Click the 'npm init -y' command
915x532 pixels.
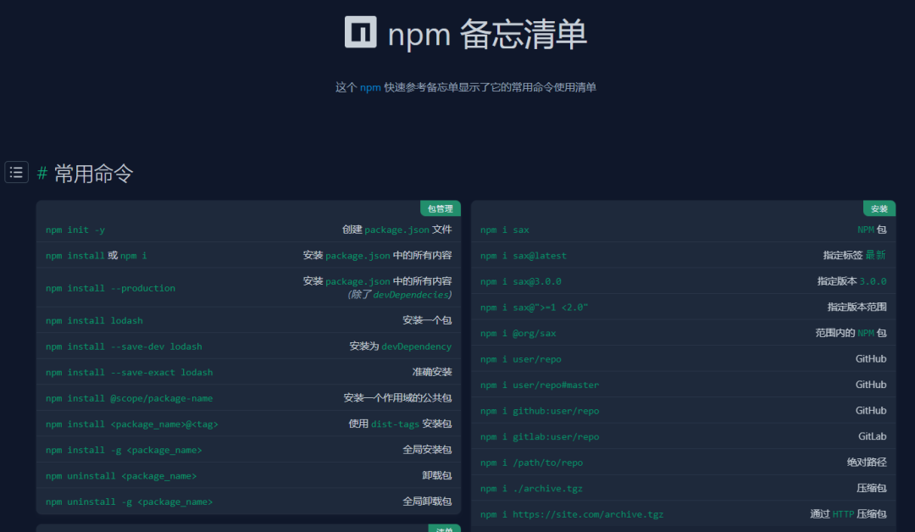[75, 230]
